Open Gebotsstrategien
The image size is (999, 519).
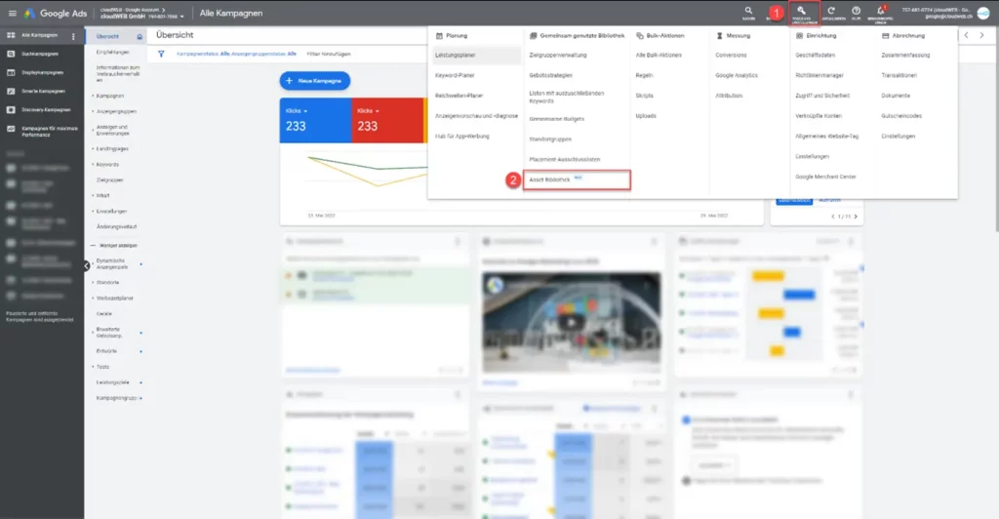(x=551, y=76)
